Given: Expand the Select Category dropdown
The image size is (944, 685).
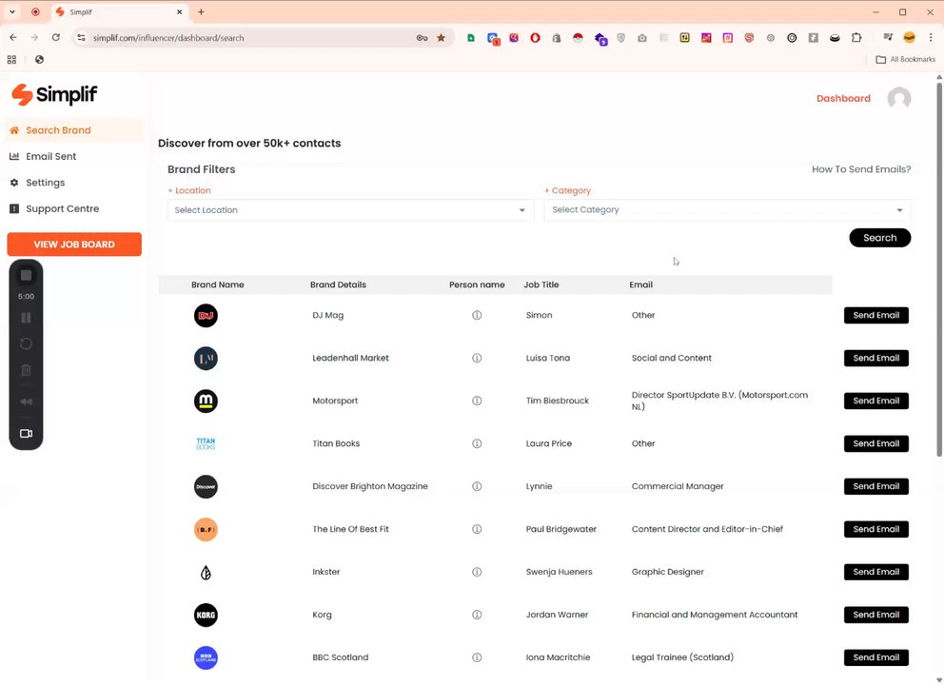Looking at the screenshot, I should coord(727,209).
